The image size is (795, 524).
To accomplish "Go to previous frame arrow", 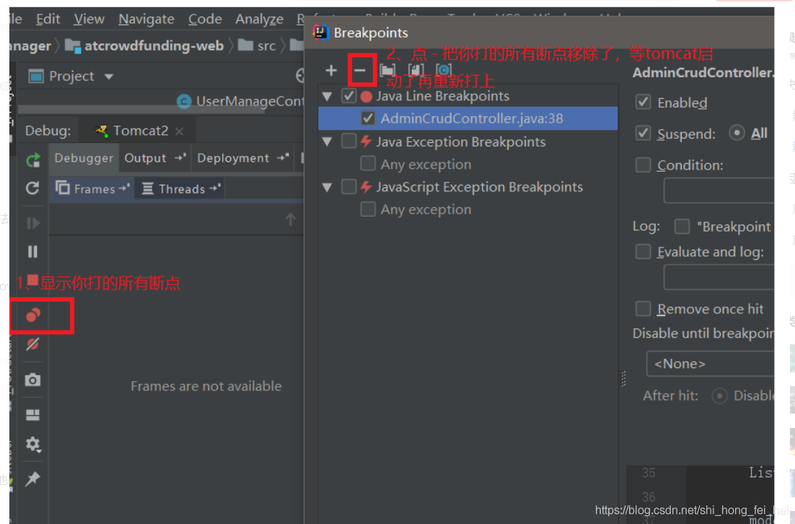I will tap(290, 219).
